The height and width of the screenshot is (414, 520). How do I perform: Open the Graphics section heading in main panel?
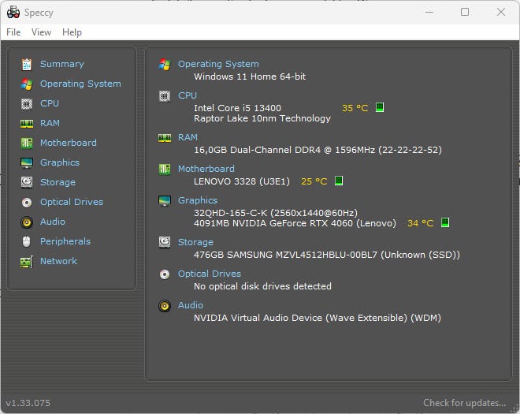[x=197, y=200]
